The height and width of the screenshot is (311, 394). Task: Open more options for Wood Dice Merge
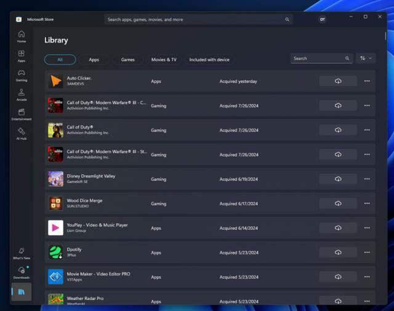click(x=367, y=203)
